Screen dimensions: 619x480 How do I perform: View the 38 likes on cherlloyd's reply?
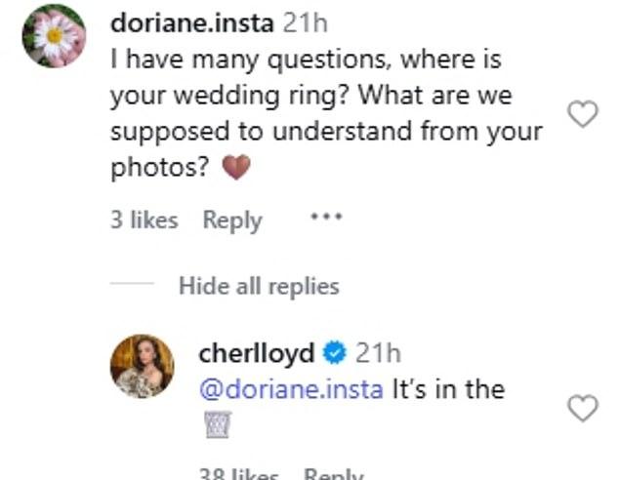[239, 473]
